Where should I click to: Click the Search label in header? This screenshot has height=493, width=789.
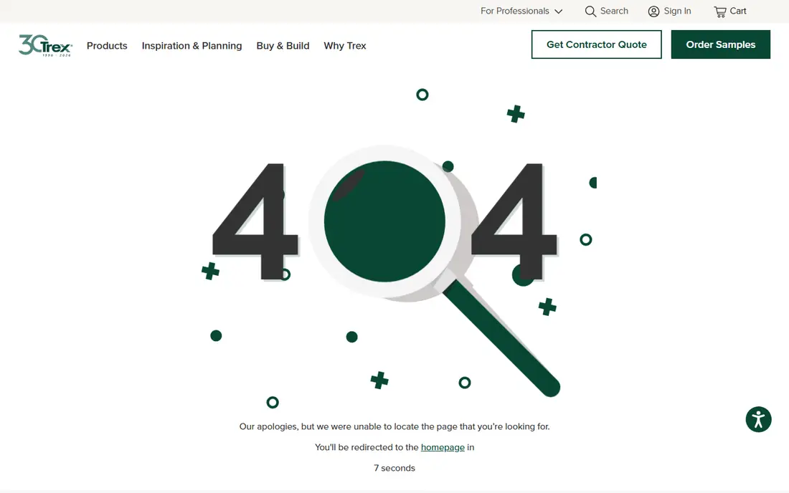click(x=614, y=11)
